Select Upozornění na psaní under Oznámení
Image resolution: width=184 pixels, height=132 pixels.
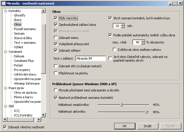point(28,79)
